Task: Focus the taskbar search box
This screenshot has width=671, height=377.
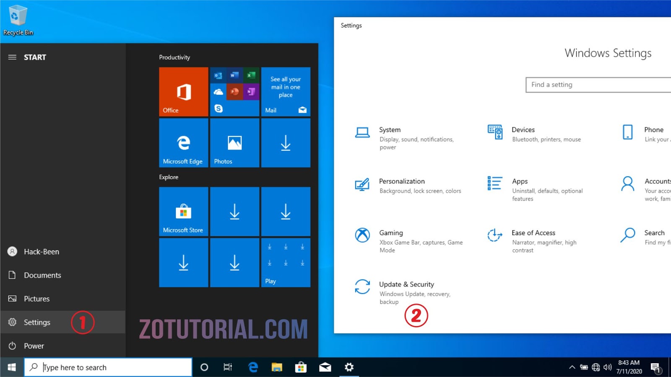Action: click(x=108, y=367)
